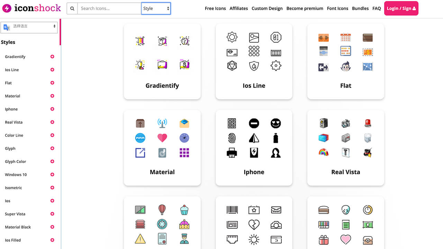Expand the Gradientify style plus button

click(x=52, y=57)
